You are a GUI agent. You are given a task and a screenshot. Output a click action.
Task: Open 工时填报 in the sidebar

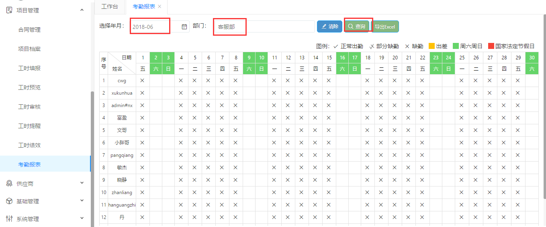pos(29,68)
